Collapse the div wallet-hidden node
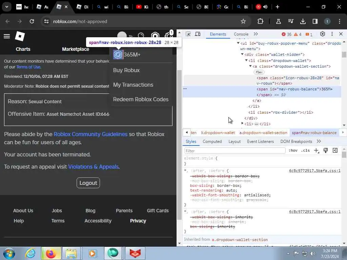Image resolution: width=347 pixels, height=260 pixels. (242, 54)
